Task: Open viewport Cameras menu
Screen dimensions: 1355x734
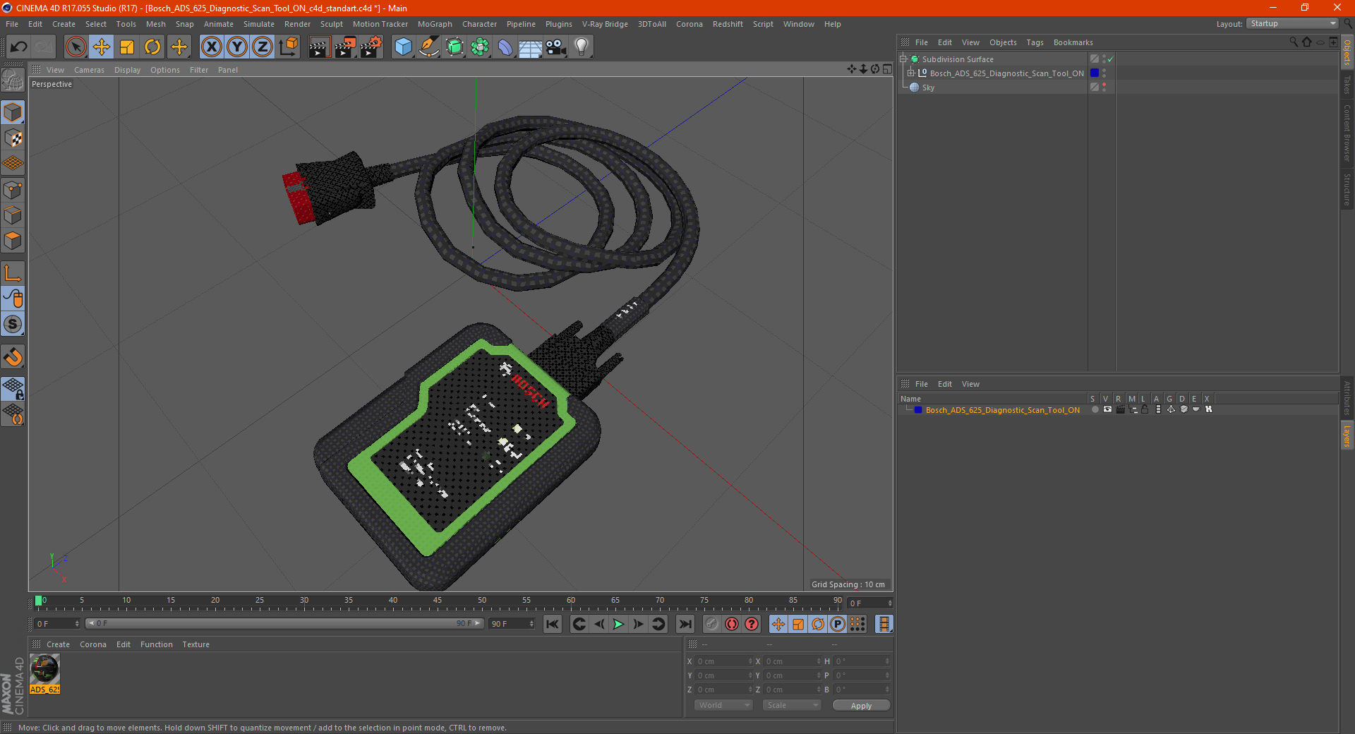Action: click(89, 70)
